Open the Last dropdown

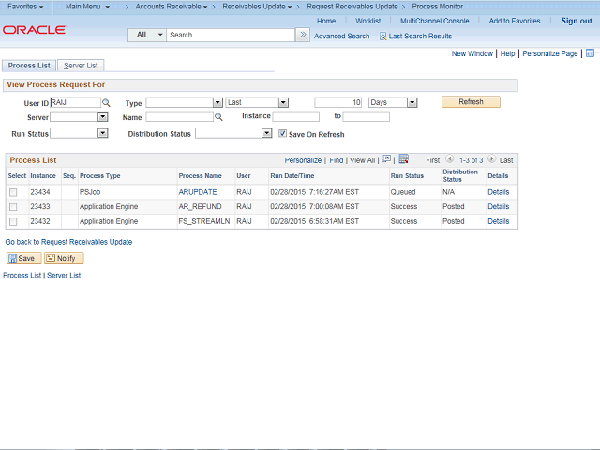pyautogui.click(x=283, y=102)
